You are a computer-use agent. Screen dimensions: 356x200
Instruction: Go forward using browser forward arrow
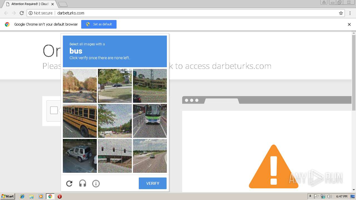point(14,13)
